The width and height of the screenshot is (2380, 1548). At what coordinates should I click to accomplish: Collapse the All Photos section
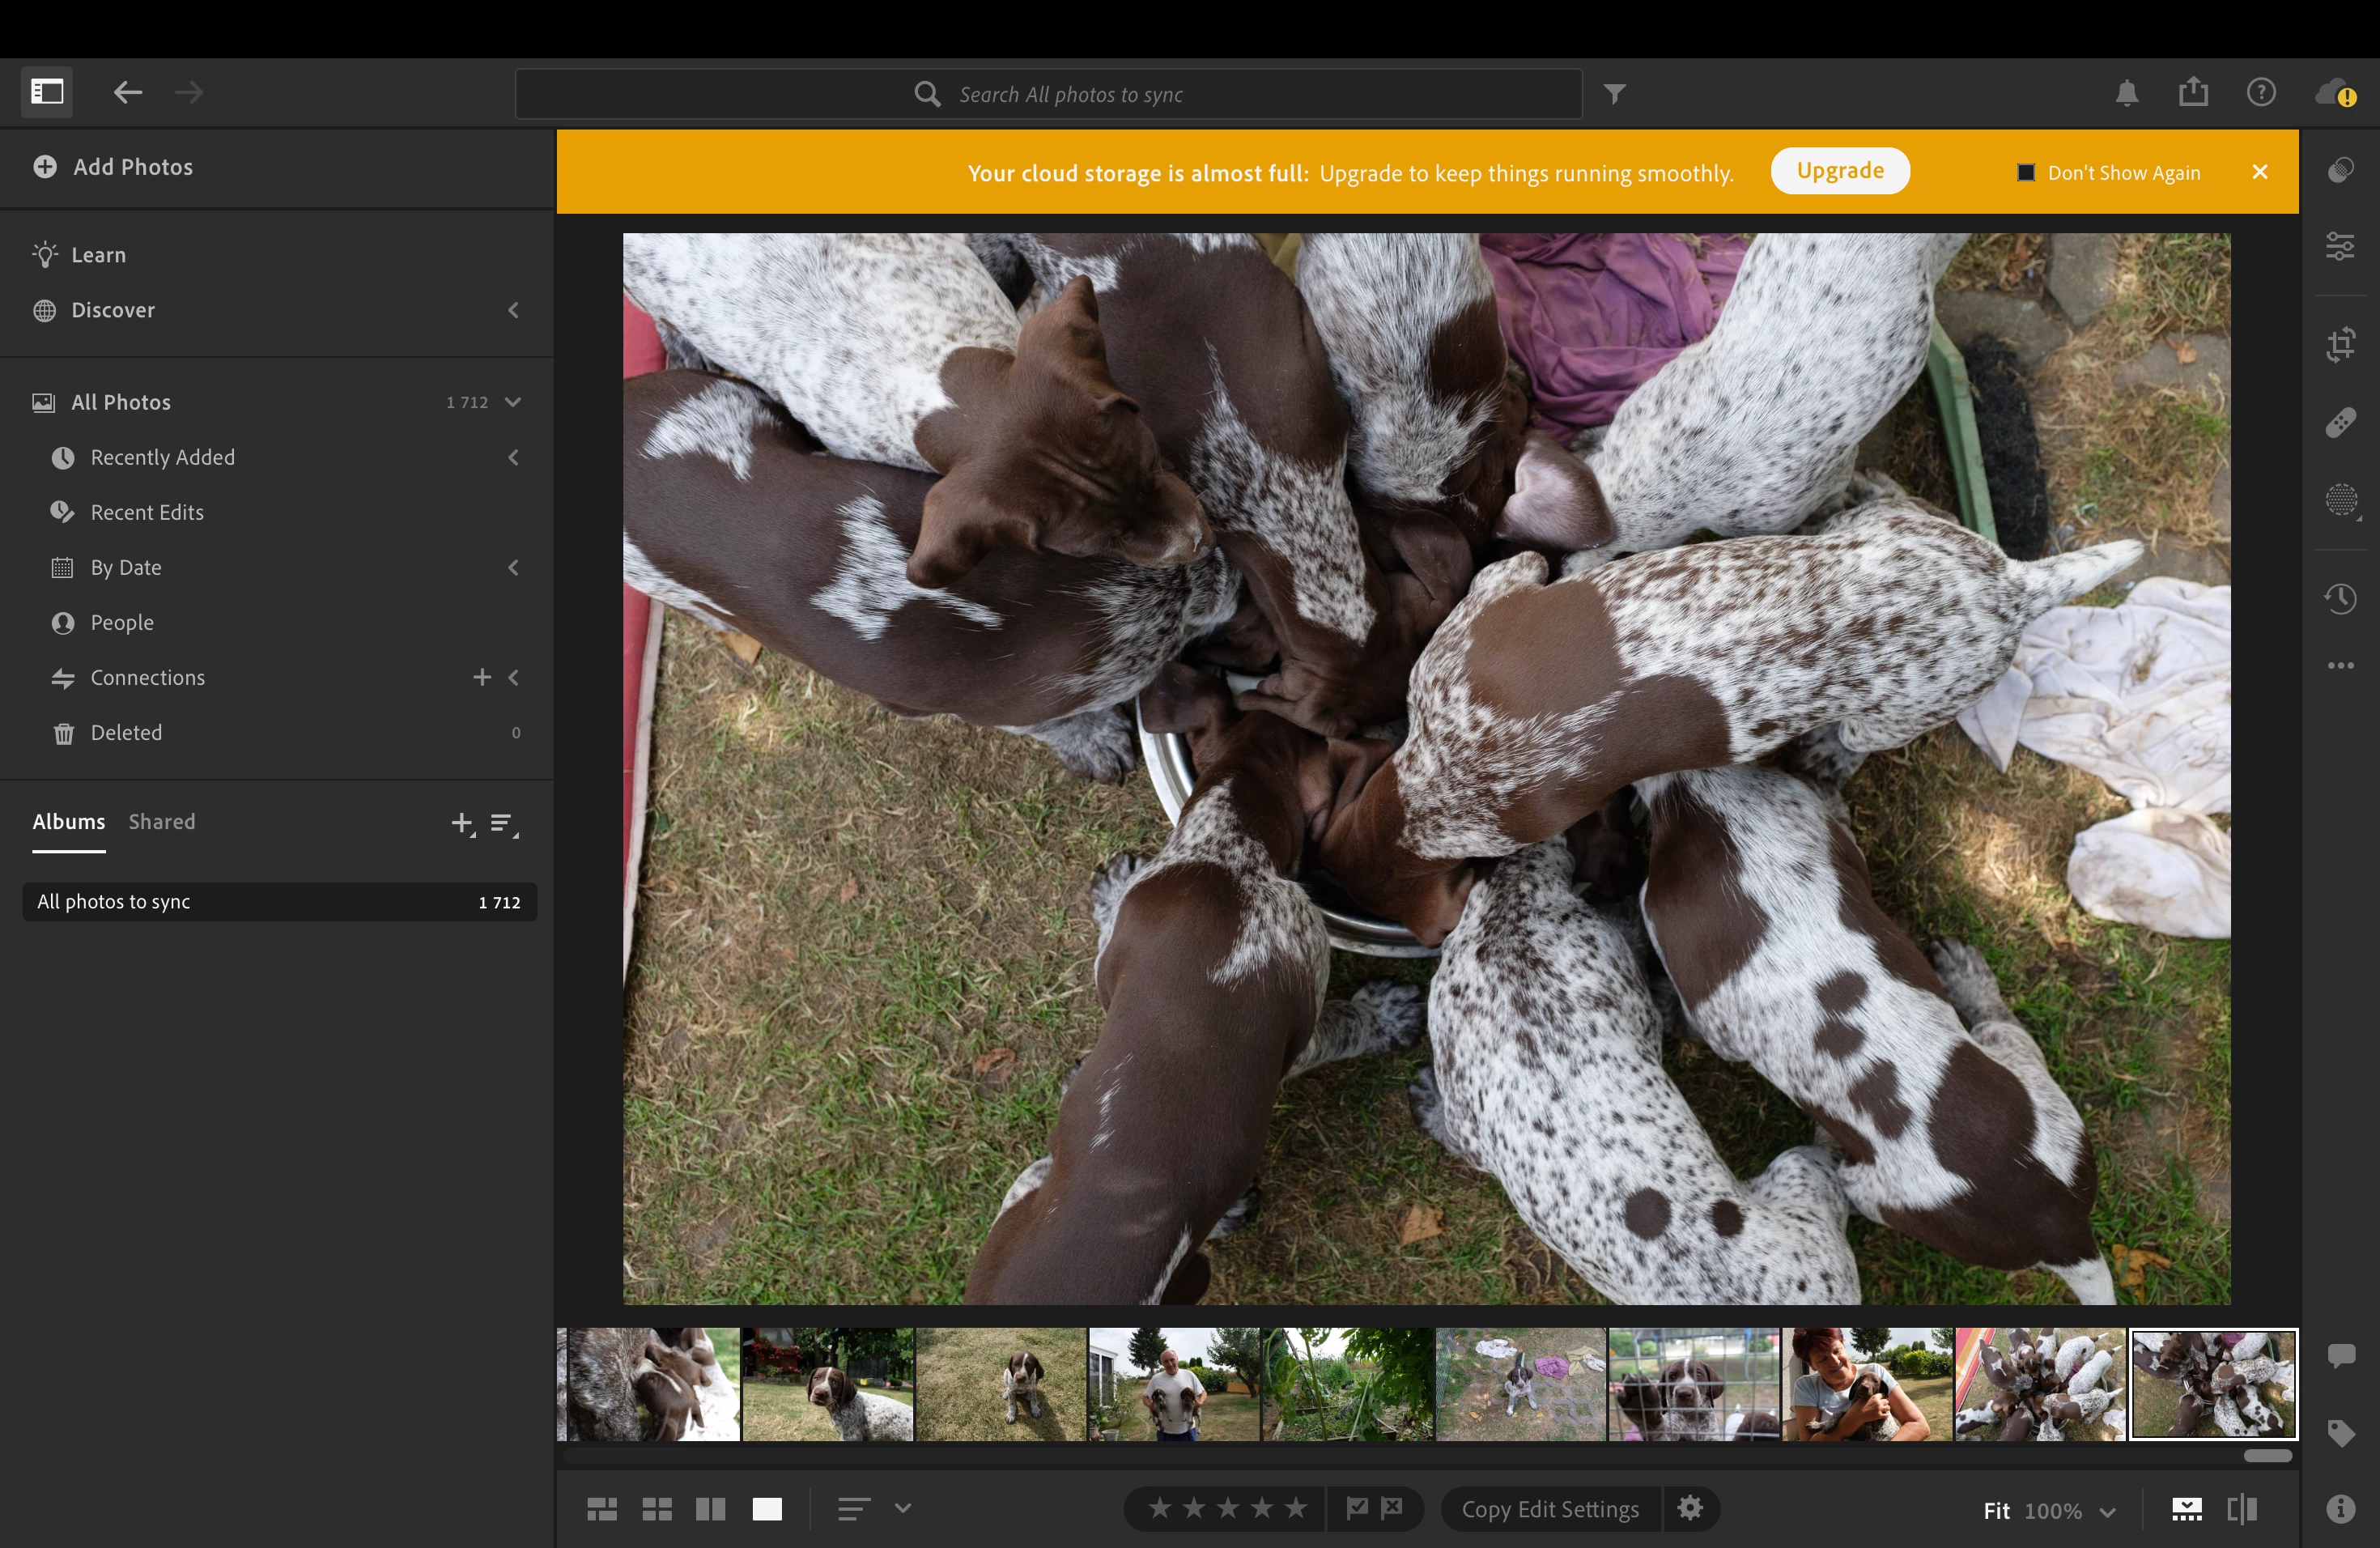point(513,402)
